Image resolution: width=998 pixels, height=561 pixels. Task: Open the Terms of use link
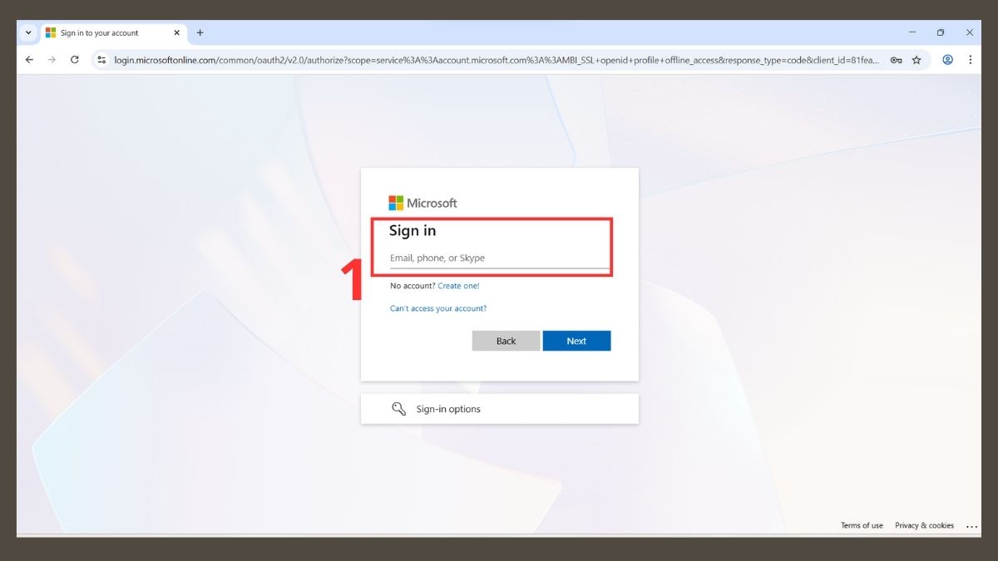[x=862, y=525]
